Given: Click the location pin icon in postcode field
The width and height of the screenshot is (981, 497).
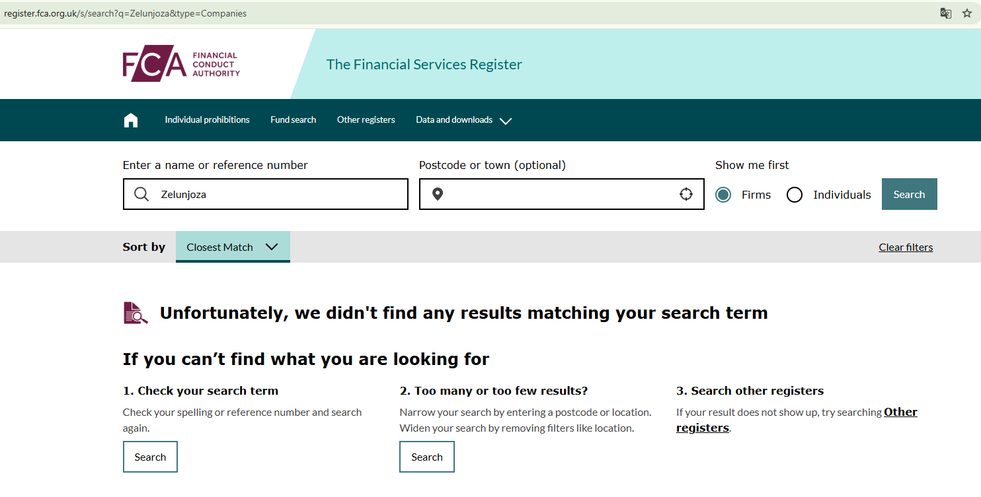Looking at the screenshot, I should [437, 195].
